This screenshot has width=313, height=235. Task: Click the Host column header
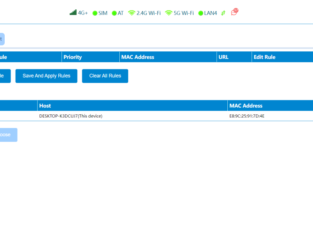click(45, 106)
